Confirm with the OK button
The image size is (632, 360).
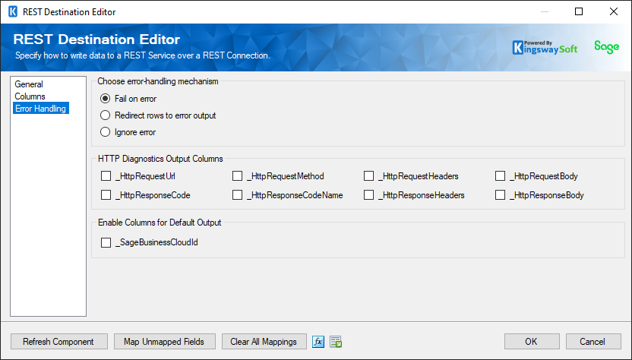(x=532, y=342)
